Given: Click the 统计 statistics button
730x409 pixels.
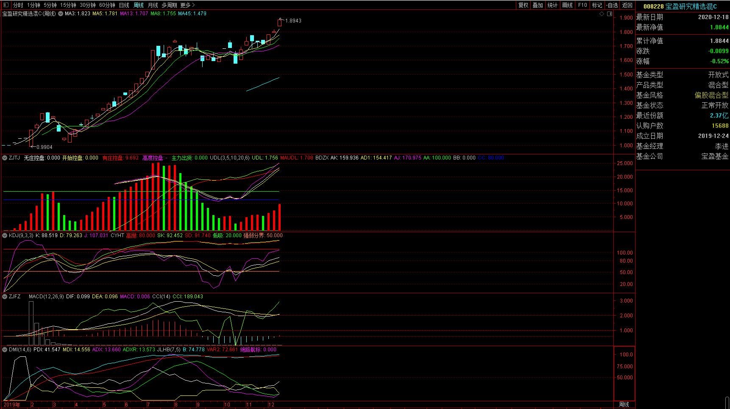Looking at the screenshot, I should (552, 5).
